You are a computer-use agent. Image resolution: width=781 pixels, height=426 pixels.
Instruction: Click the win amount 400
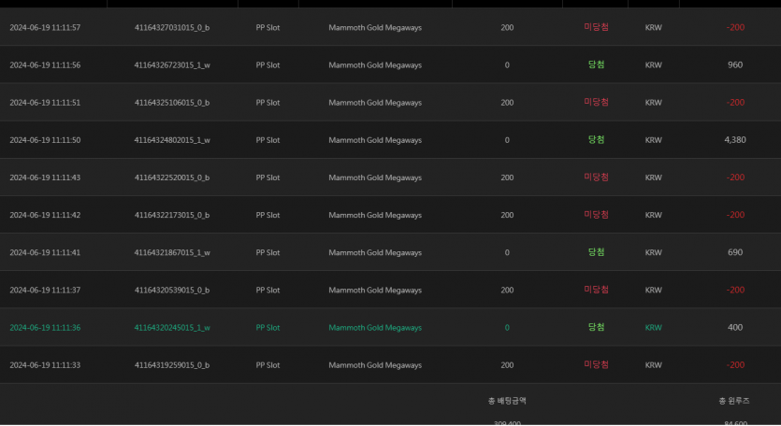(735, 328)
